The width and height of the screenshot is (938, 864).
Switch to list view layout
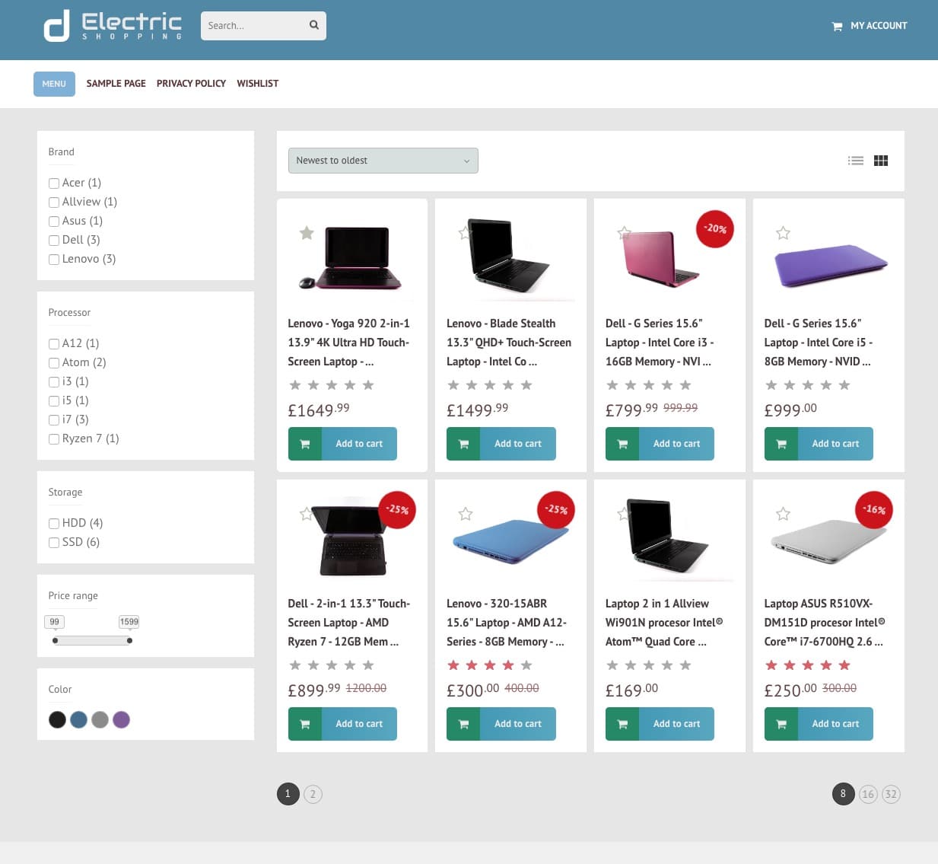point(856,161)
